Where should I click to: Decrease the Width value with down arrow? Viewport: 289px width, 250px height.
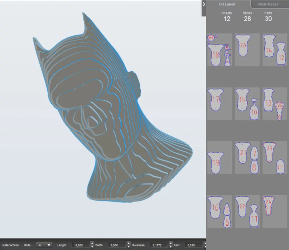(128, 247)
